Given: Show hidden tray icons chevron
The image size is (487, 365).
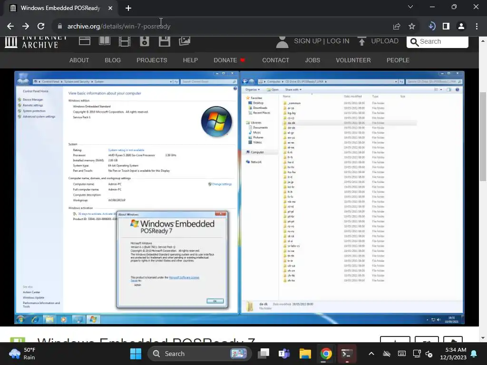Looking at the screenshot, I should [371, 354].
